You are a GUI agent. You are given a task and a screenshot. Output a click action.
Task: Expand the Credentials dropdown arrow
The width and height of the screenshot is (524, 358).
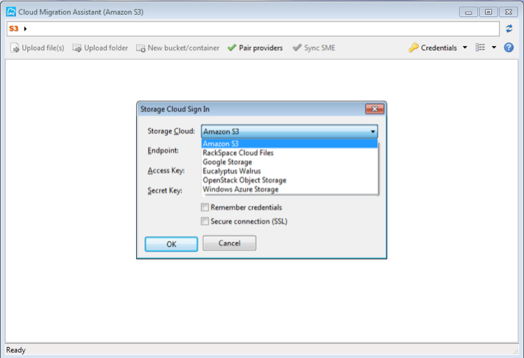(465, 48)
